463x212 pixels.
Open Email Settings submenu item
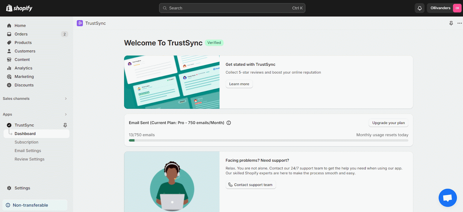pyautogui.click(x=28, y=151)
